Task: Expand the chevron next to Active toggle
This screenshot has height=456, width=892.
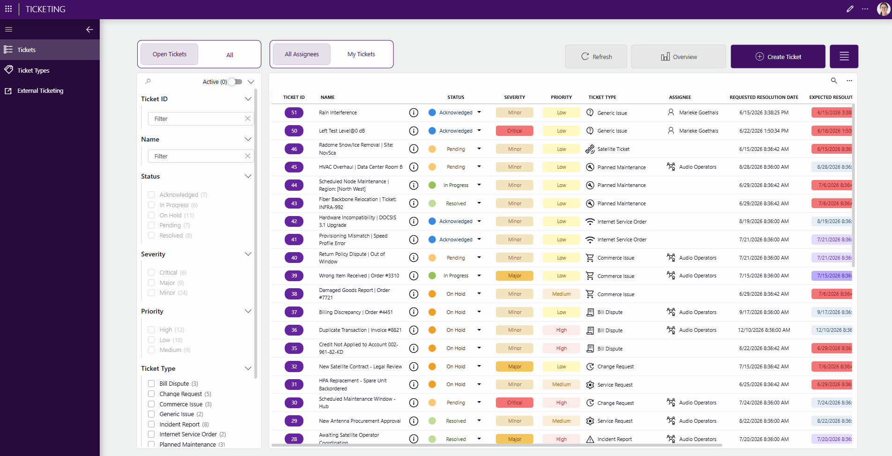Action: coord(251,82)
